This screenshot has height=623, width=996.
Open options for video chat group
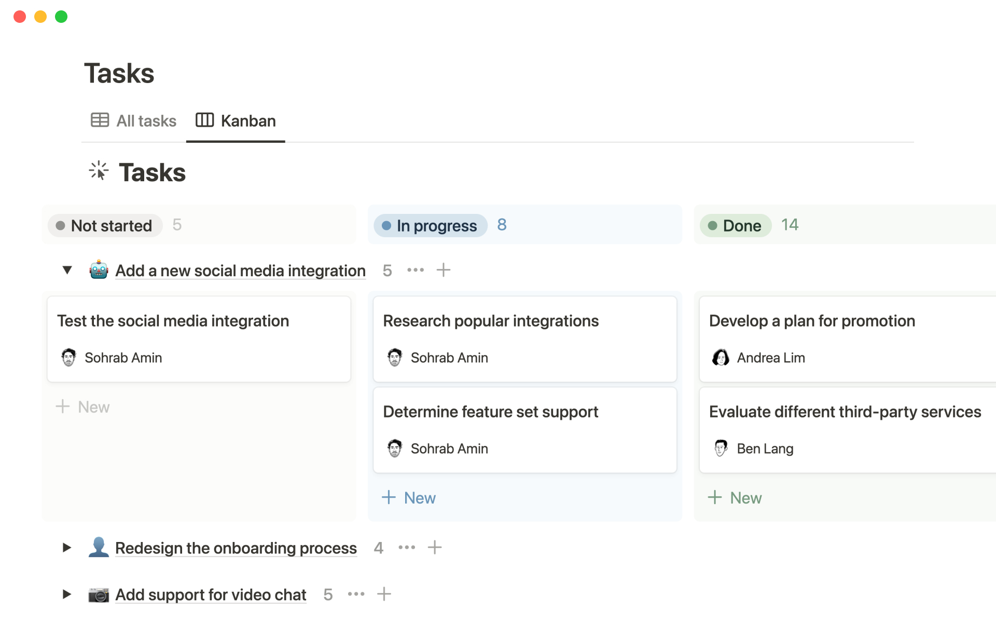point(356,594)
